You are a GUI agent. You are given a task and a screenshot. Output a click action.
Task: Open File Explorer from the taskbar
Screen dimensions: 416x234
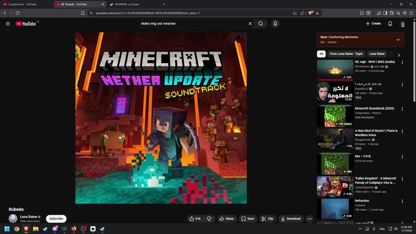[36, 229]
